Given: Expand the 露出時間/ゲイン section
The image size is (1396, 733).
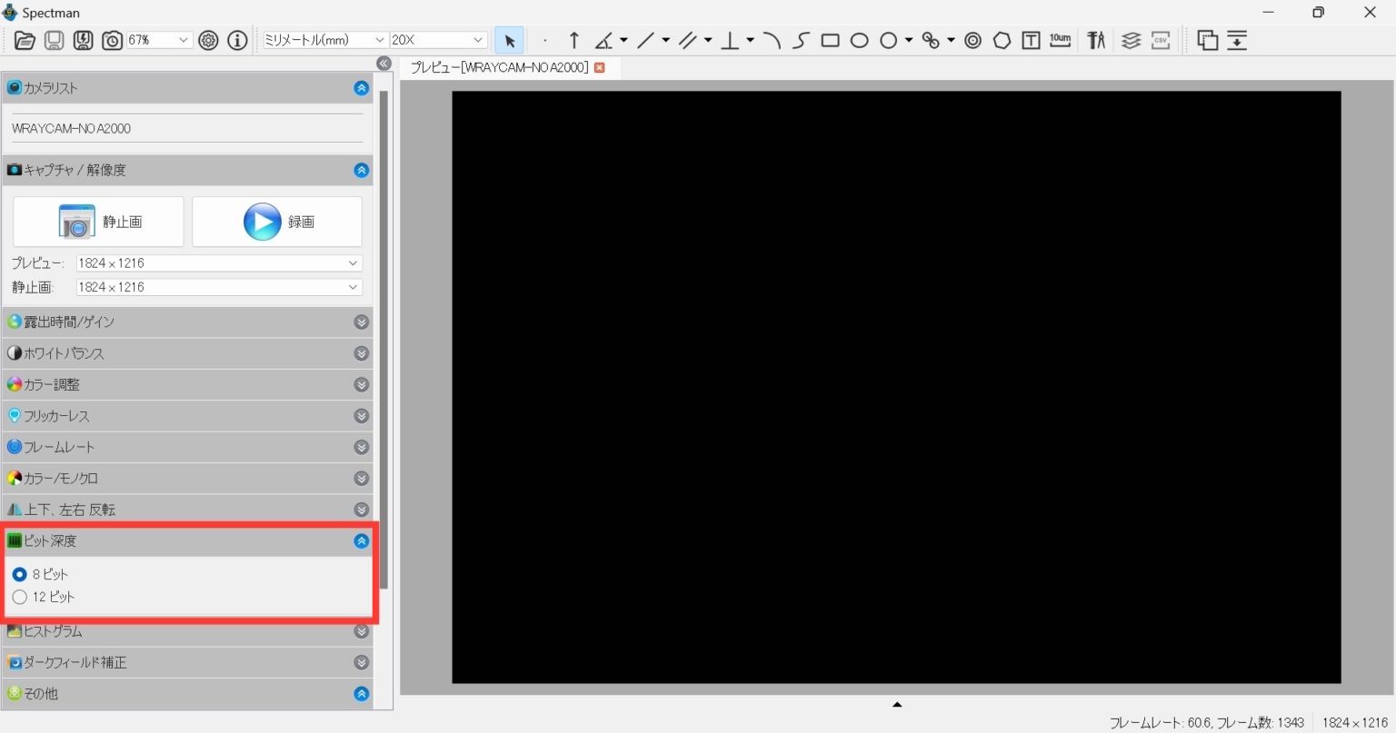Looking at the screenshot, I should tap(361, 322).
